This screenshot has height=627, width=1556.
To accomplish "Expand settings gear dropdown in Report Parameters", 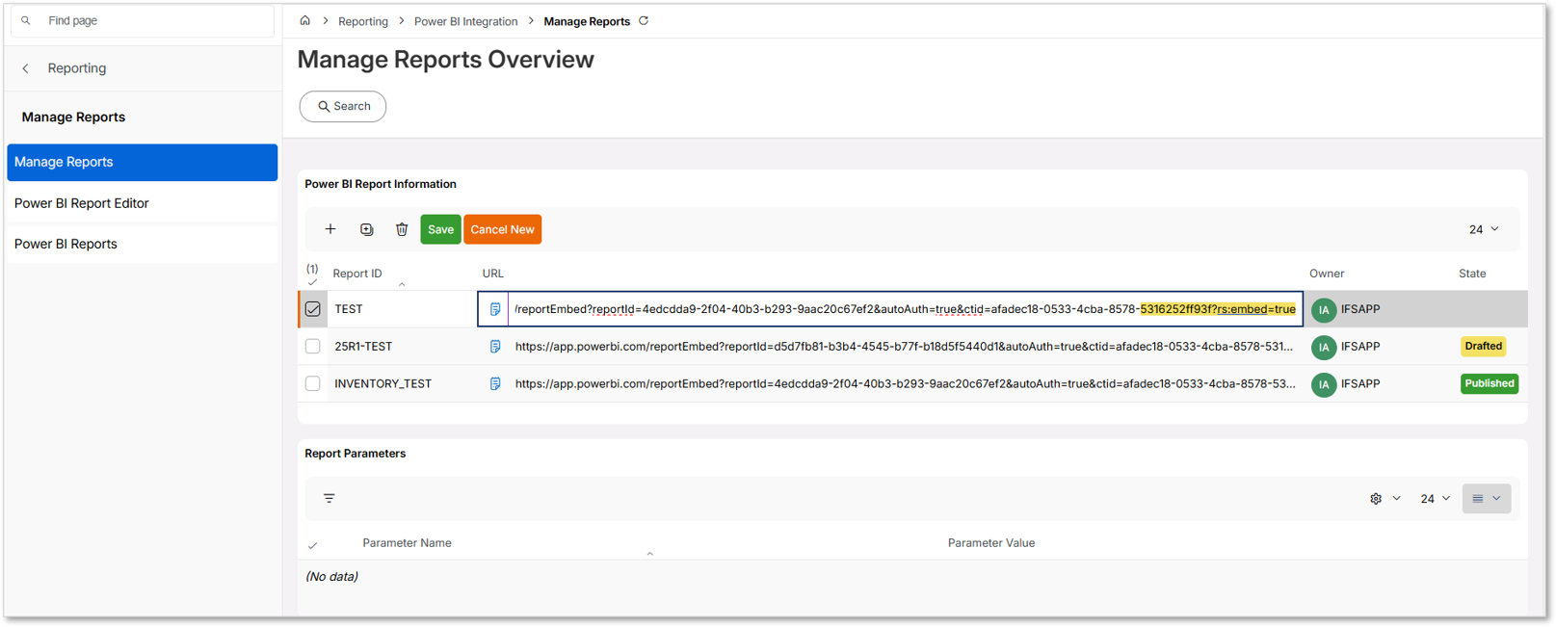I will tap(1385, 498).
